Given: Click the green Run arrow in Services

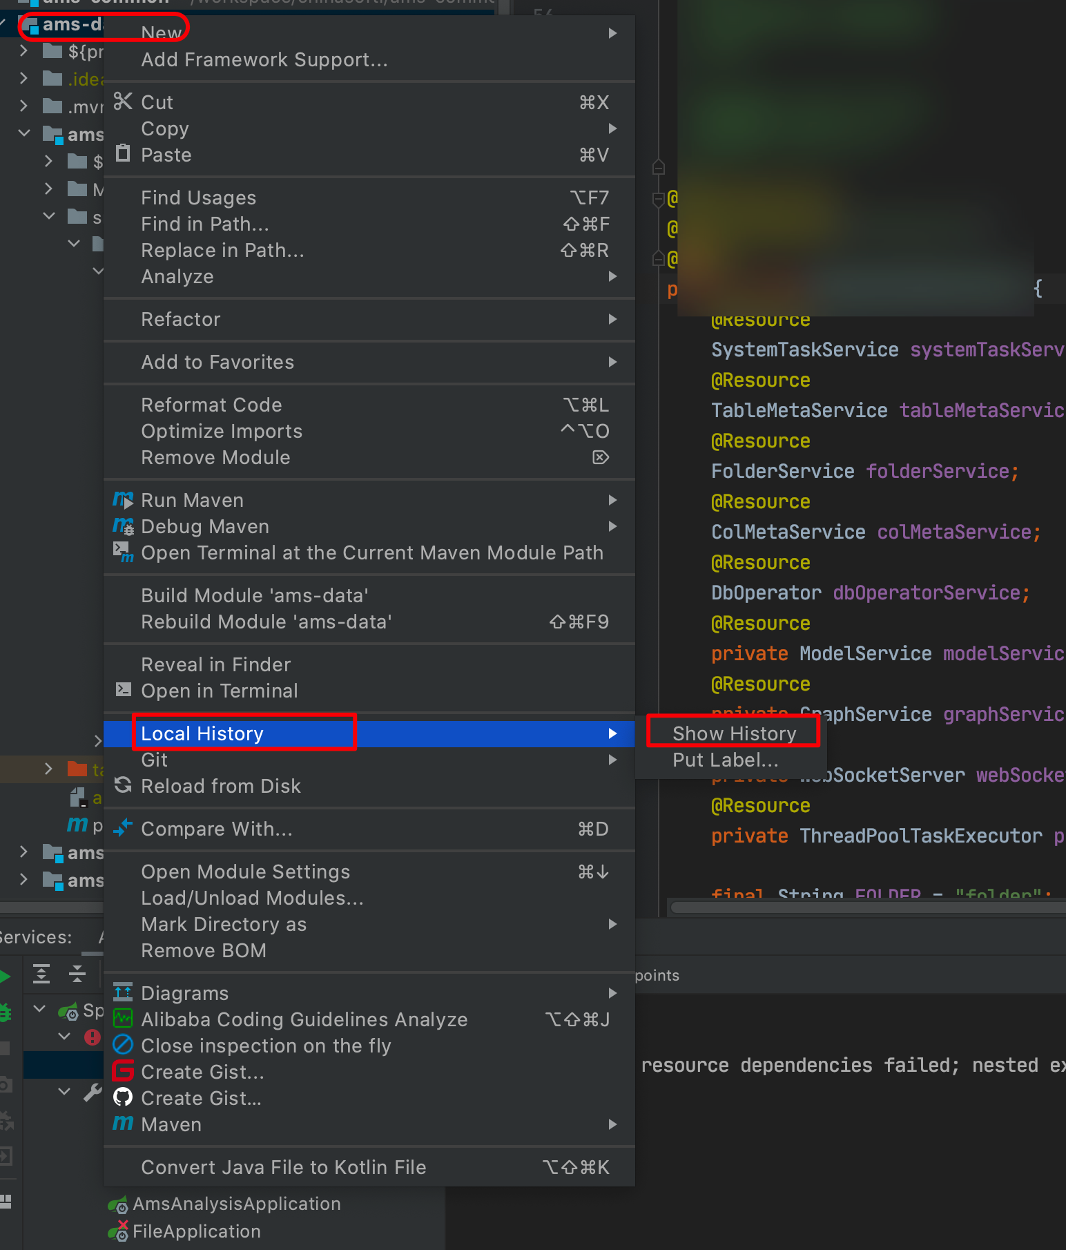Looking at the screenshot, I should [5, 976].
